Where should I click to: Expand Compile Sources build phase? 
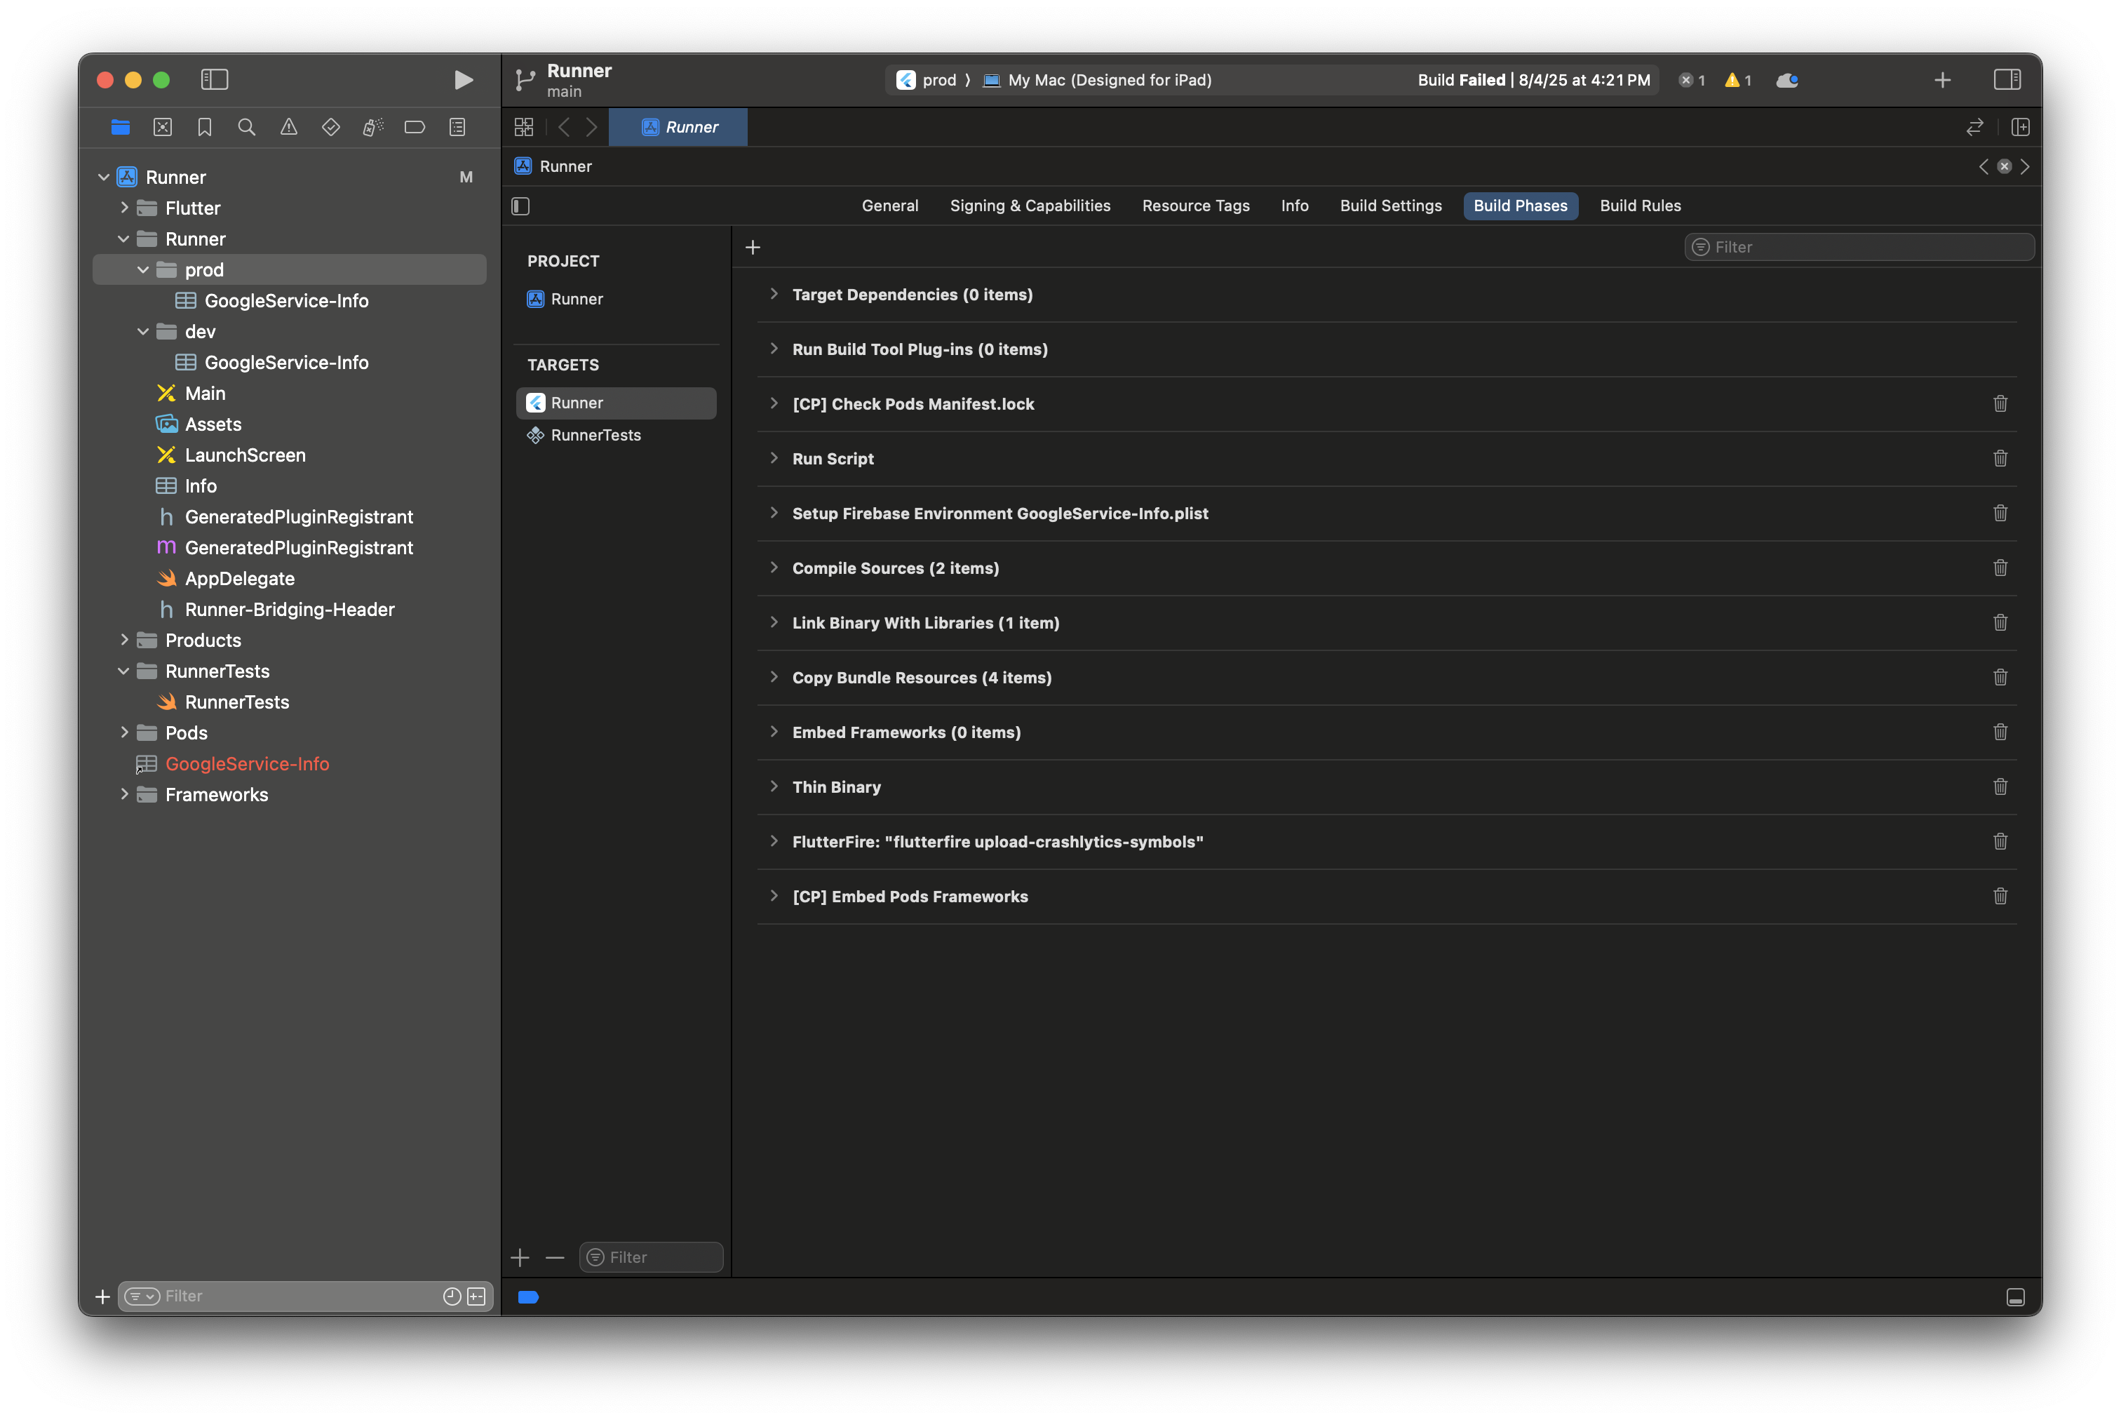pos(774,568)
